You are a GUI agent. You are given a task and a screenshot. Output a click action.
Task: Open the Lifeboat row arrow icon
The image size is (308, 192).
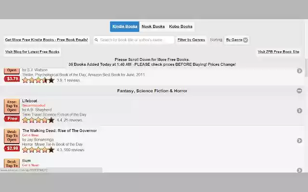coord(299,111)
